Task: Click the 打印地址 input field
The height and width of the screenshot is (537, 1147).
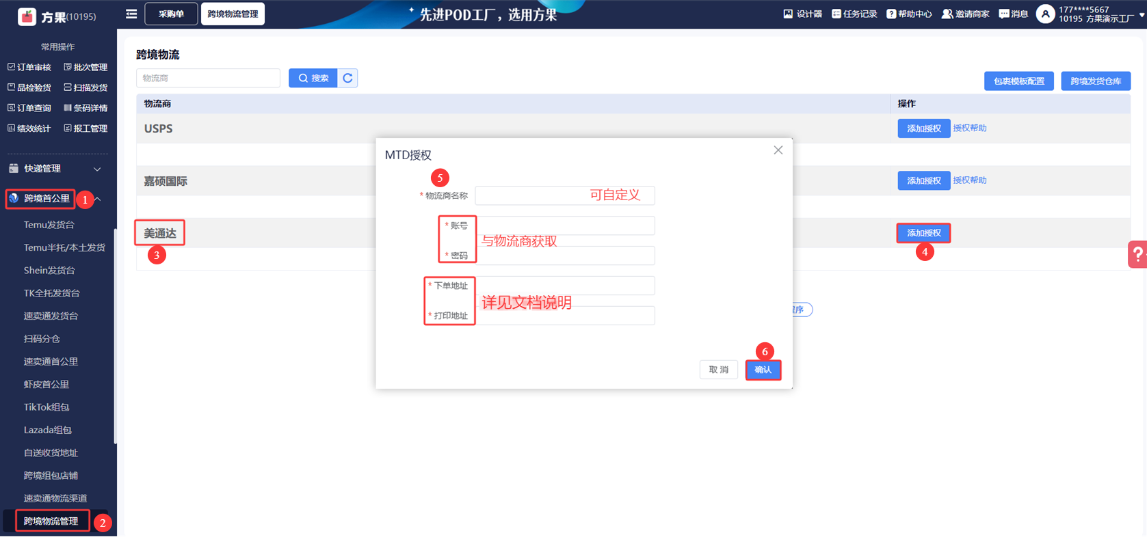Action: point(565,316)
